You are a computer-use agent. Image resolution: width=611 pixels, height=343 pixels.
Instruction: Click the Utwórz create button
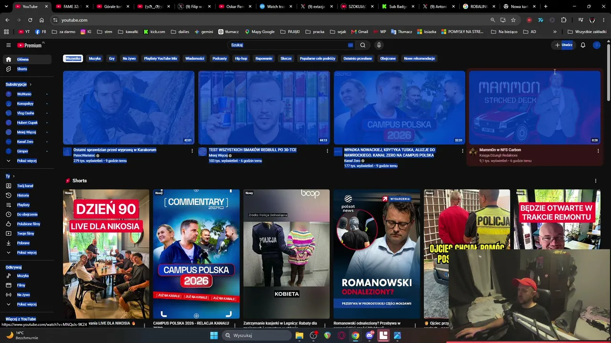point(564,45)
